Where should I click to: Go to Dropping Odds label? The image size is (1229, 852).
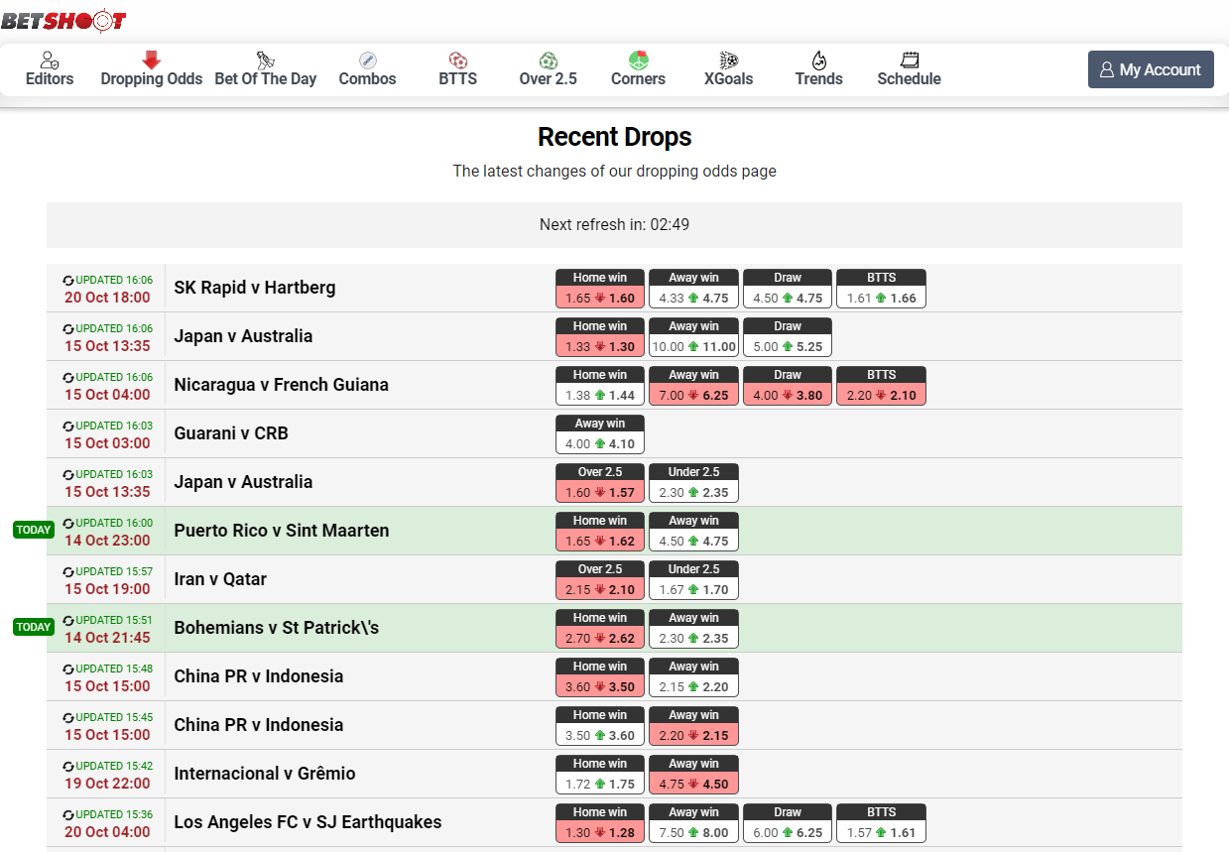point(152,79)
